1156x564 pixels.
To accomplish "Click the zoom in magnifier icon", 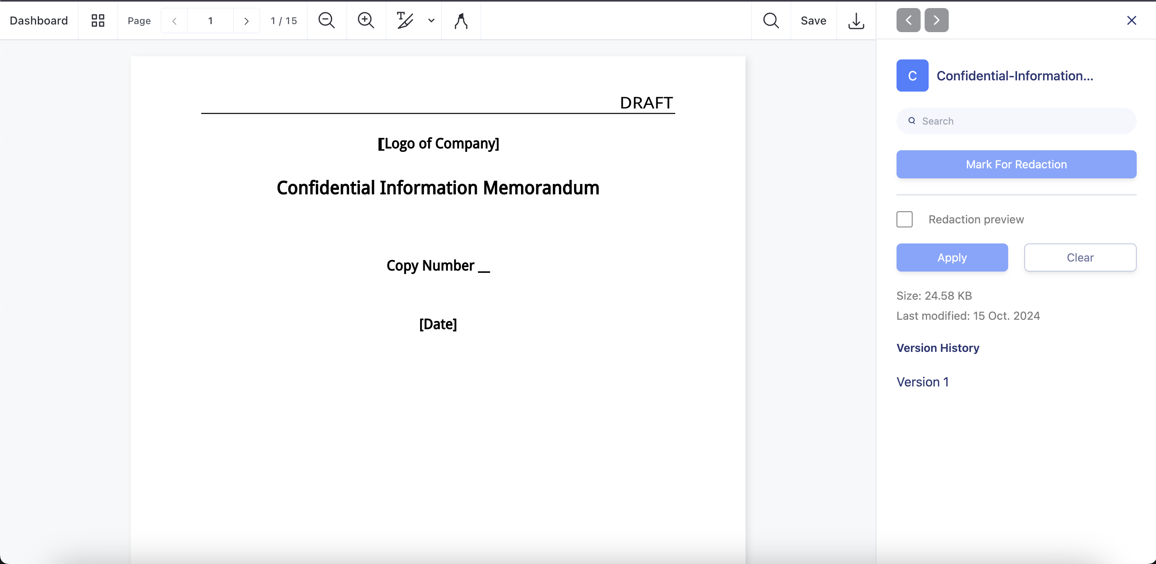I will pos(366,20).
